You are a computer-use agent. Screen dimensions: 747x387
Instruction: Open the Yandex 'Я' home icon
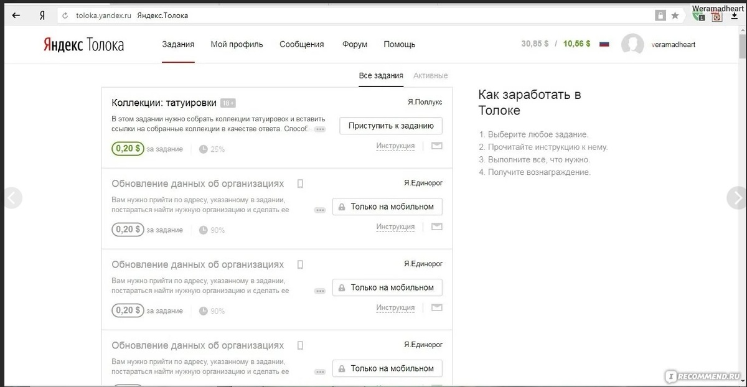[x=42, y=16]
